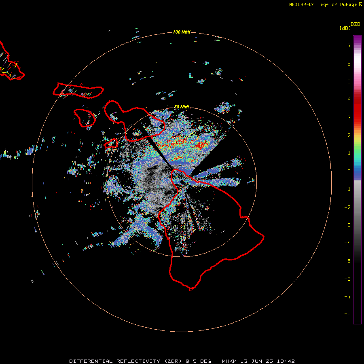Click the TH threshold label on scale

[x=347, y=315]
